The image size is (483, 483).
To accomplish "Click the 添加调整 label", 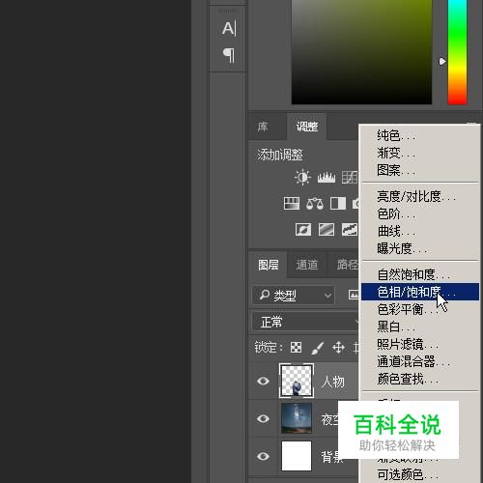I will click(280, 155).
